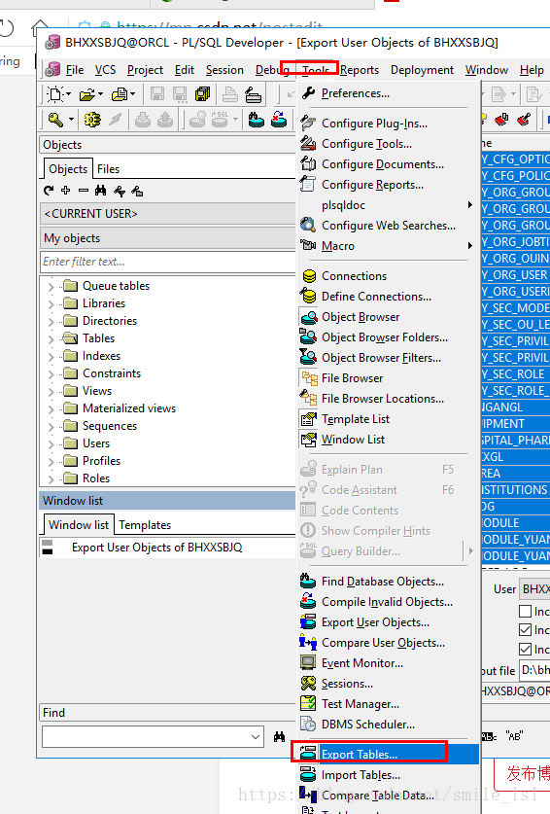The height and width of the screenshot is (814, 550).
Task: Open the New icon dropdown arrow
Action: coord(68,94)
